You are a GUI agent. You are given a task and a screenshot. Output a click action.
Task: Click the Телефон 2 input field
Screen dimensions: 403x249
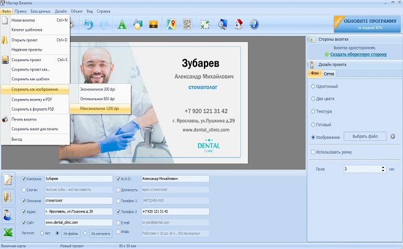point(176,211)
